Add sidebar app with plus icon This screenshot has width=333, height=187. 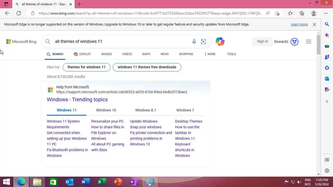coord(327,101)
